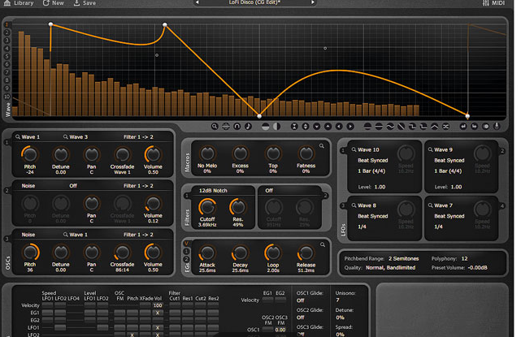Click the magnifier icon beside Wave 3
Image resolution: width=521 pixels, height=337 pixels.
click(65, 137)
